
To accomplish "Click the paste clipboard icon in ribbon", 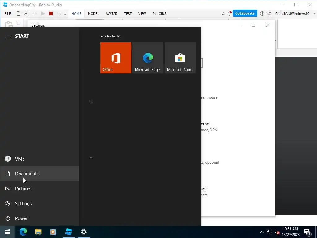I will [8, 24].
